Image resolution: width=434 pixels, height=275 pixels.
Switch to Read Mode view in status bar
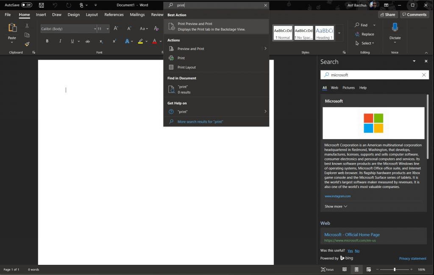point(345,269)
